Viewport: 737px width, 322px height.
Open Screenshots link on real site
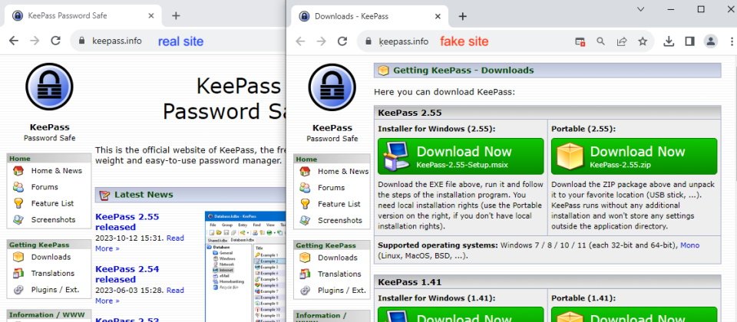coord(53,220)
